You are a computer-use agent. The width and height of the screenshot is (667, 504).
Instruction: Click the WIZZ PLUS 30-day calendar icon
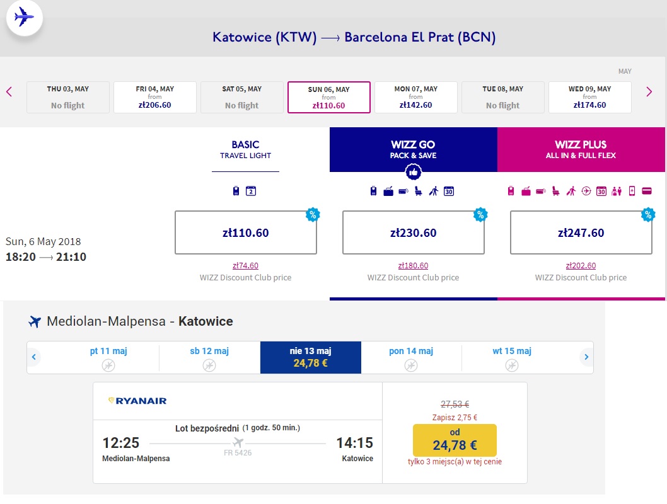click(x=601, y=192)
